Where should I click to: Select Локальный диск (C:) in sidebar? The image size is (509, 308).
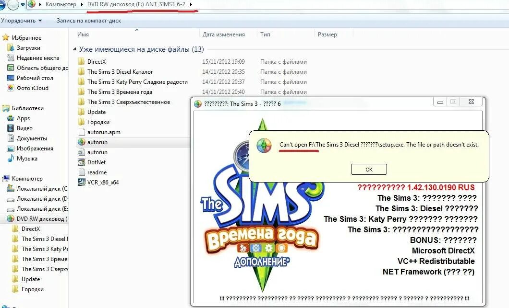pos(42,189)
